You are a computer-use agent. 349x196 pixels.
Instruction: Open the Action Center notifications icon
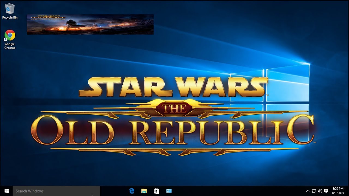coord(326,191)
